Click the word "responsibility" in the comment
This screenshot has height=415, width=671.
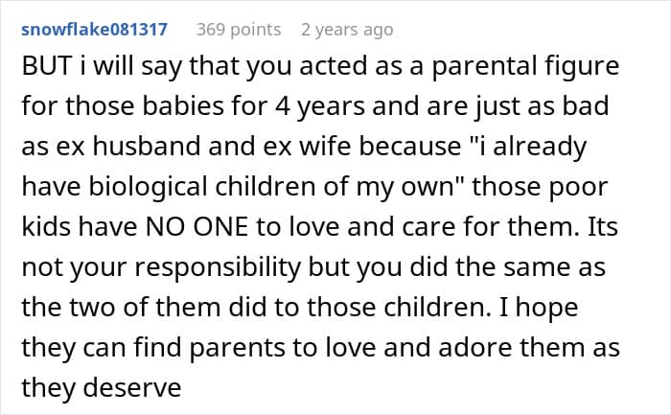pyautogui.click(x=219, y=267)
